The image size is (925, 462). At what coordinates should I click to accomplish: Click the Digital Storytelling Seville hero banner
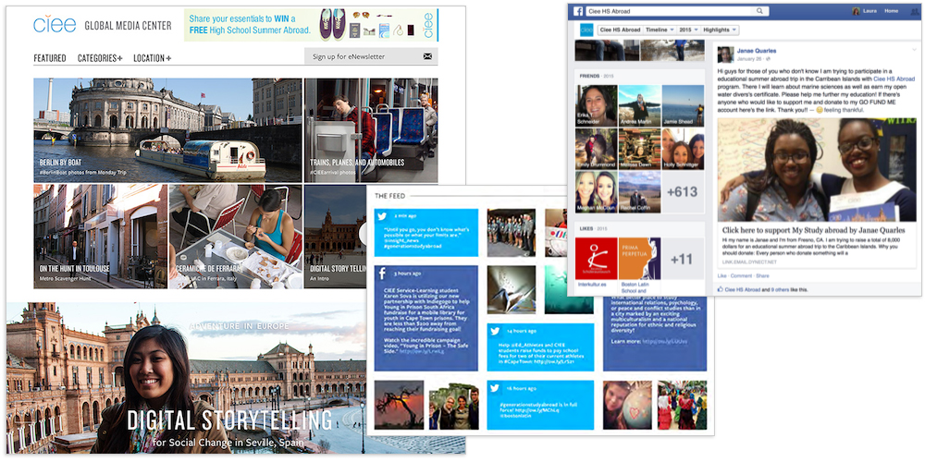[x=186, y=378]
